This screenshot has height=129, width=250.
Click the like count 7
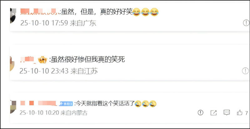point(247,113)
